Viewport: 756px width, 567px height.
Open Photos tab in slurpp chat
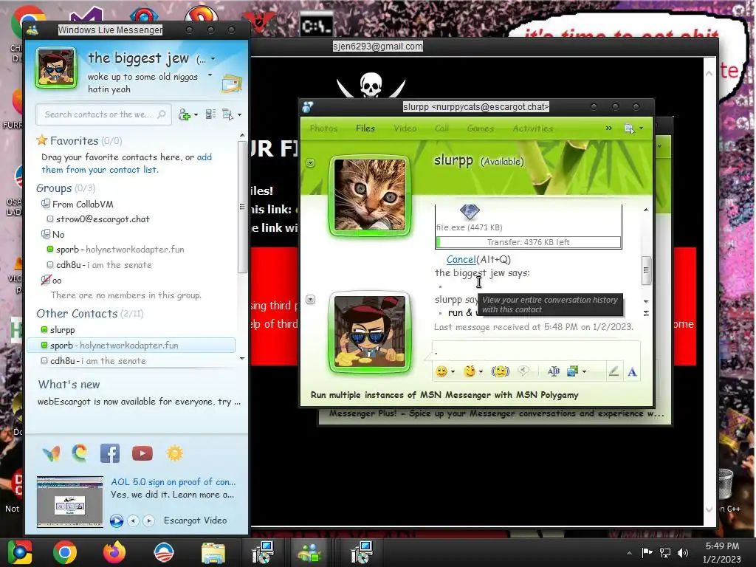(323, 128)
